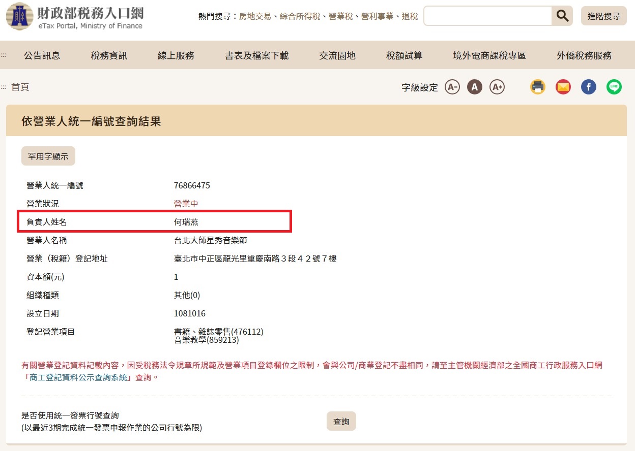Click heading 依營業人統一編號查詢結果
635x451 pixels.
coord(91,121)
